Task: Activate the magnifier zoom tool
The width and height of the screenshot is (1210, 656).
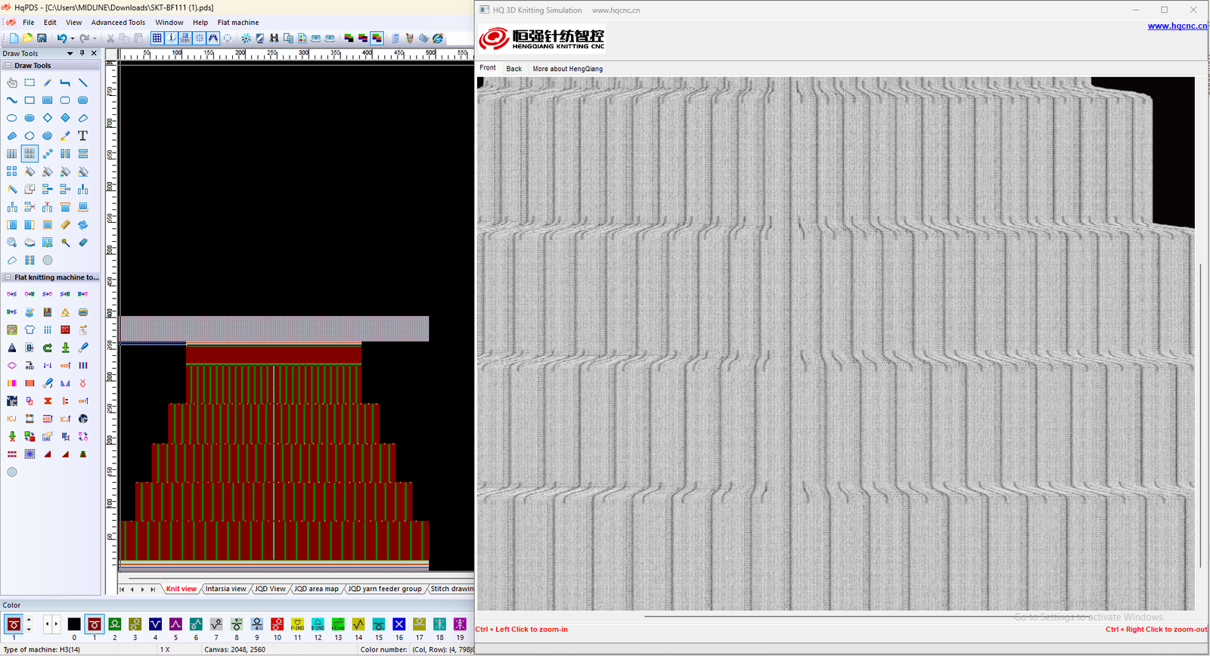Action: click(x=12, y=243)
